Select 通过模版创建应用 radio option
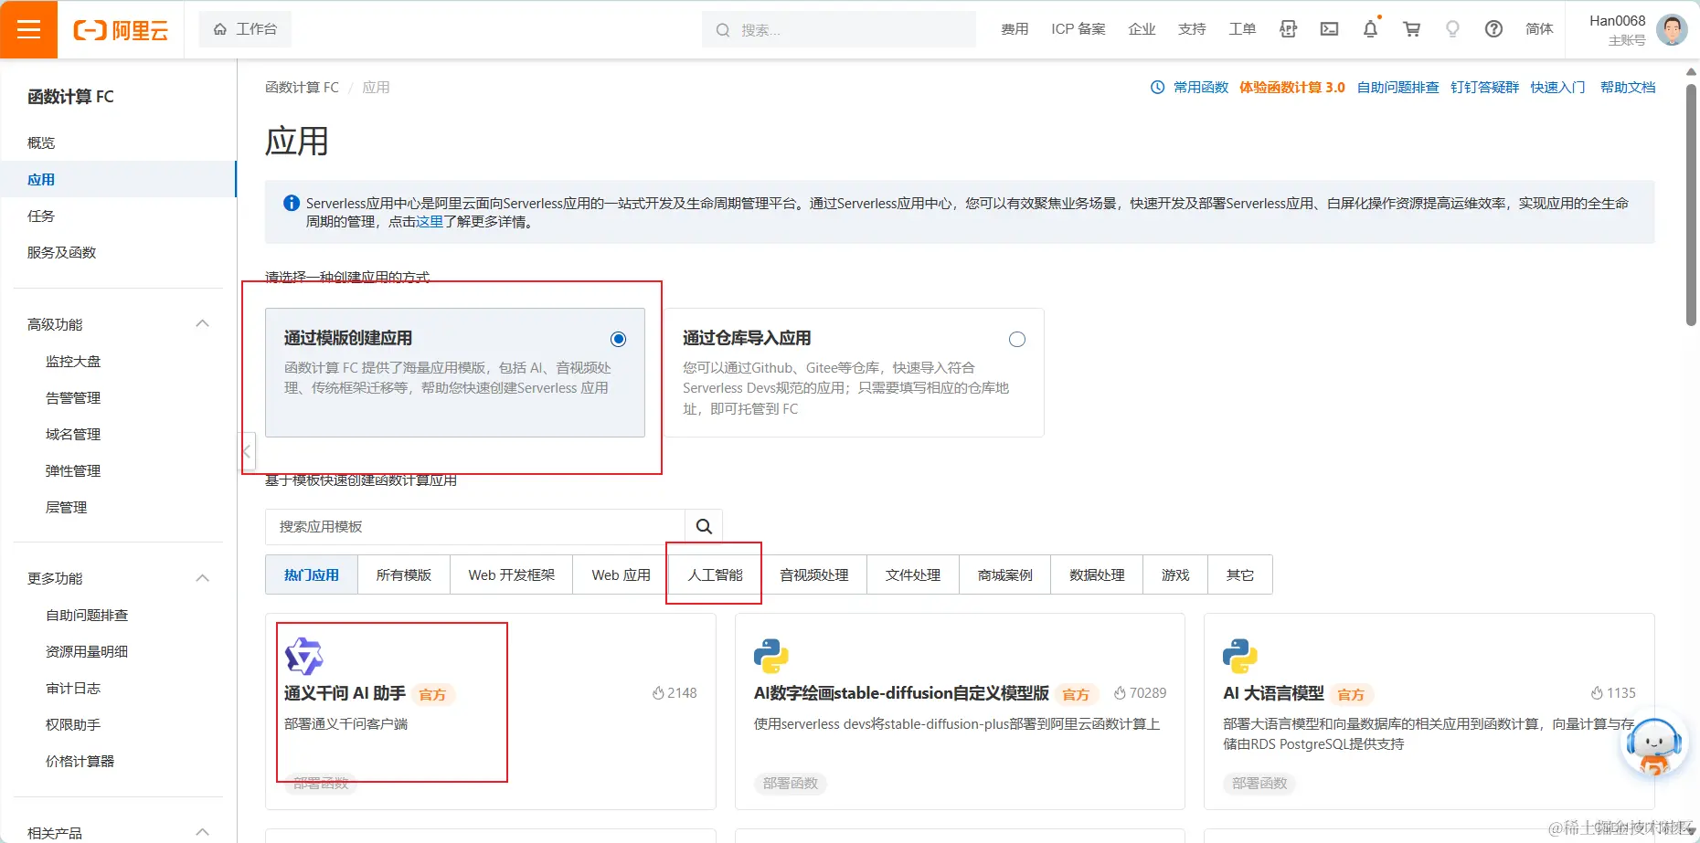1700x843 pixels. 619,338
